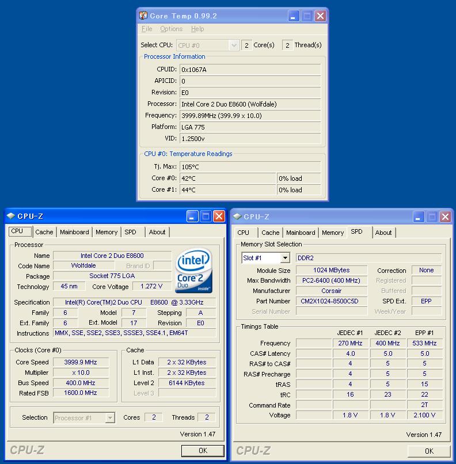Click the CPU-Z logo icon in right window title bar

pos(237,216)
